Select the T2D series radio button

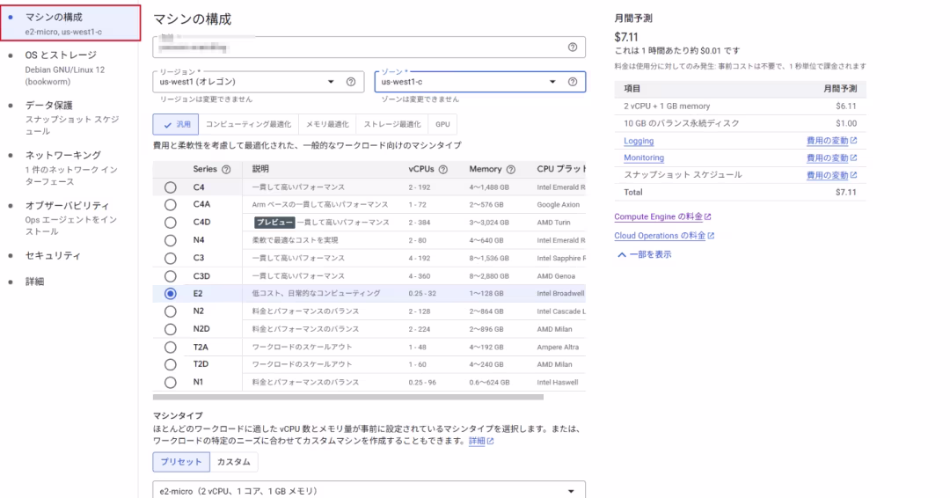pyautogui.click(x=171, y=365)
